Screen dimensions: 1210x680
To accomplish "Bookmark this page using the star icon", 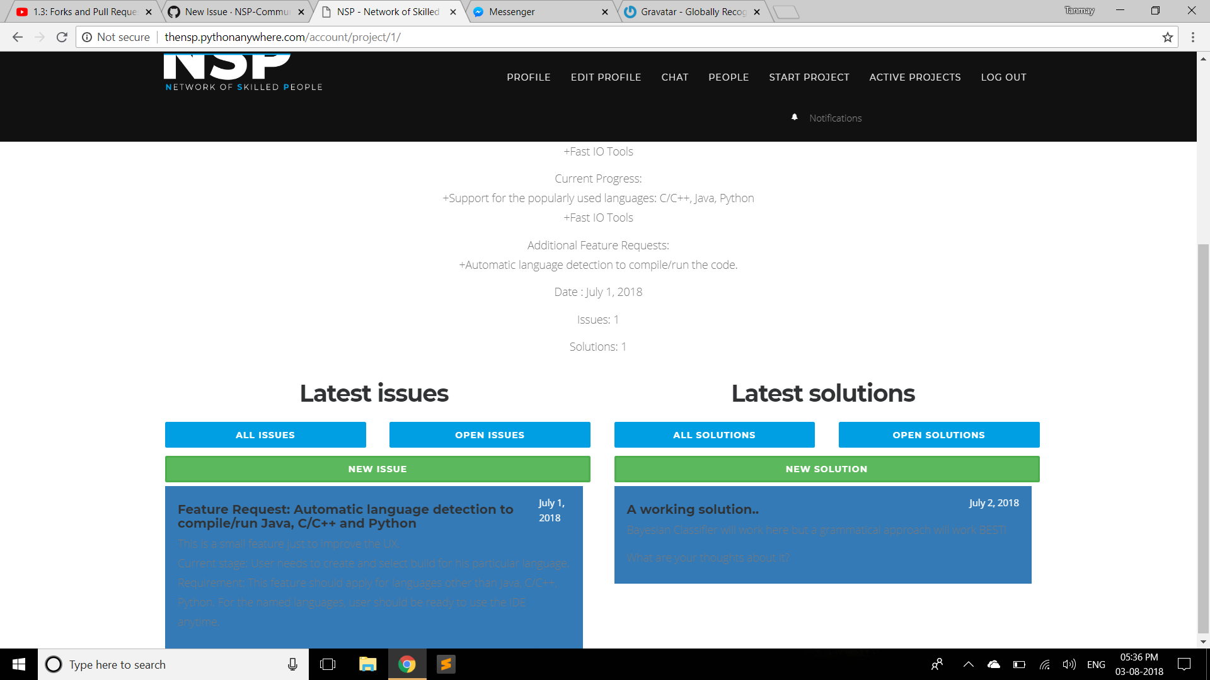I will [x=1167, y=37].
